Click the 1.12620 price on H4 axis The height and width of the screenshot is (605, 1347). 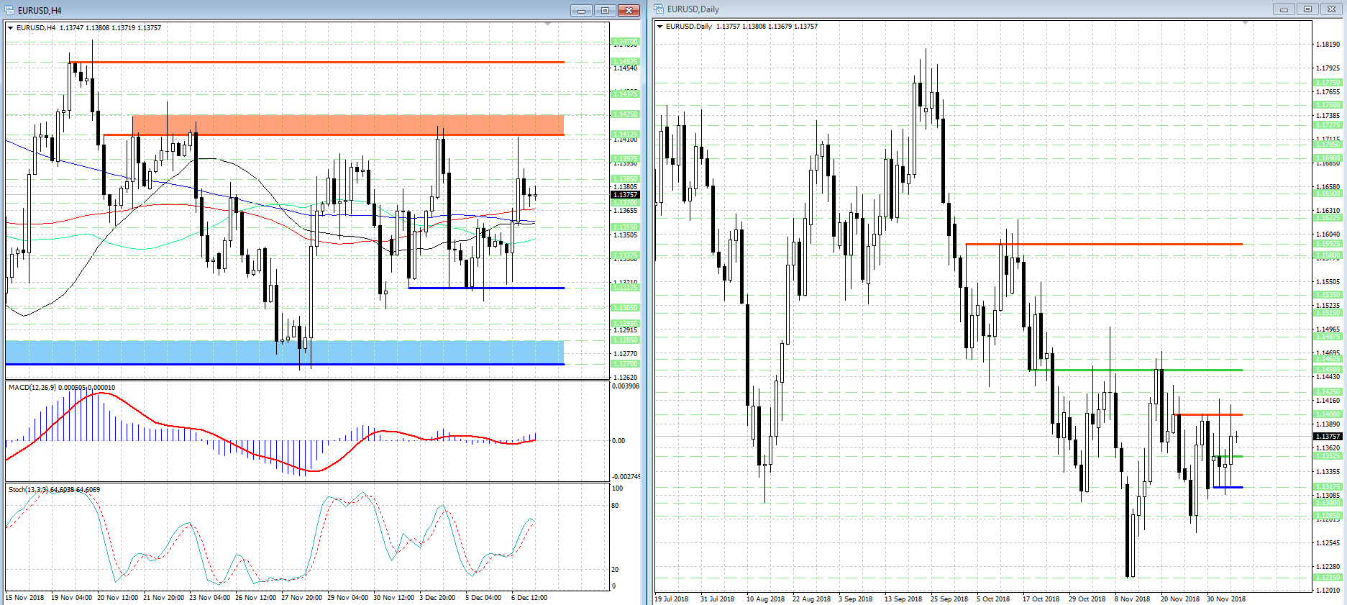(626, 378)
